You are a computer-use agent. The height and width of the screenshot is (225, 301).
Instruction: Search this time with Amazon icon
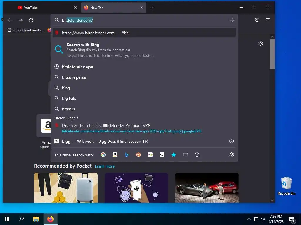pos(115,155)
